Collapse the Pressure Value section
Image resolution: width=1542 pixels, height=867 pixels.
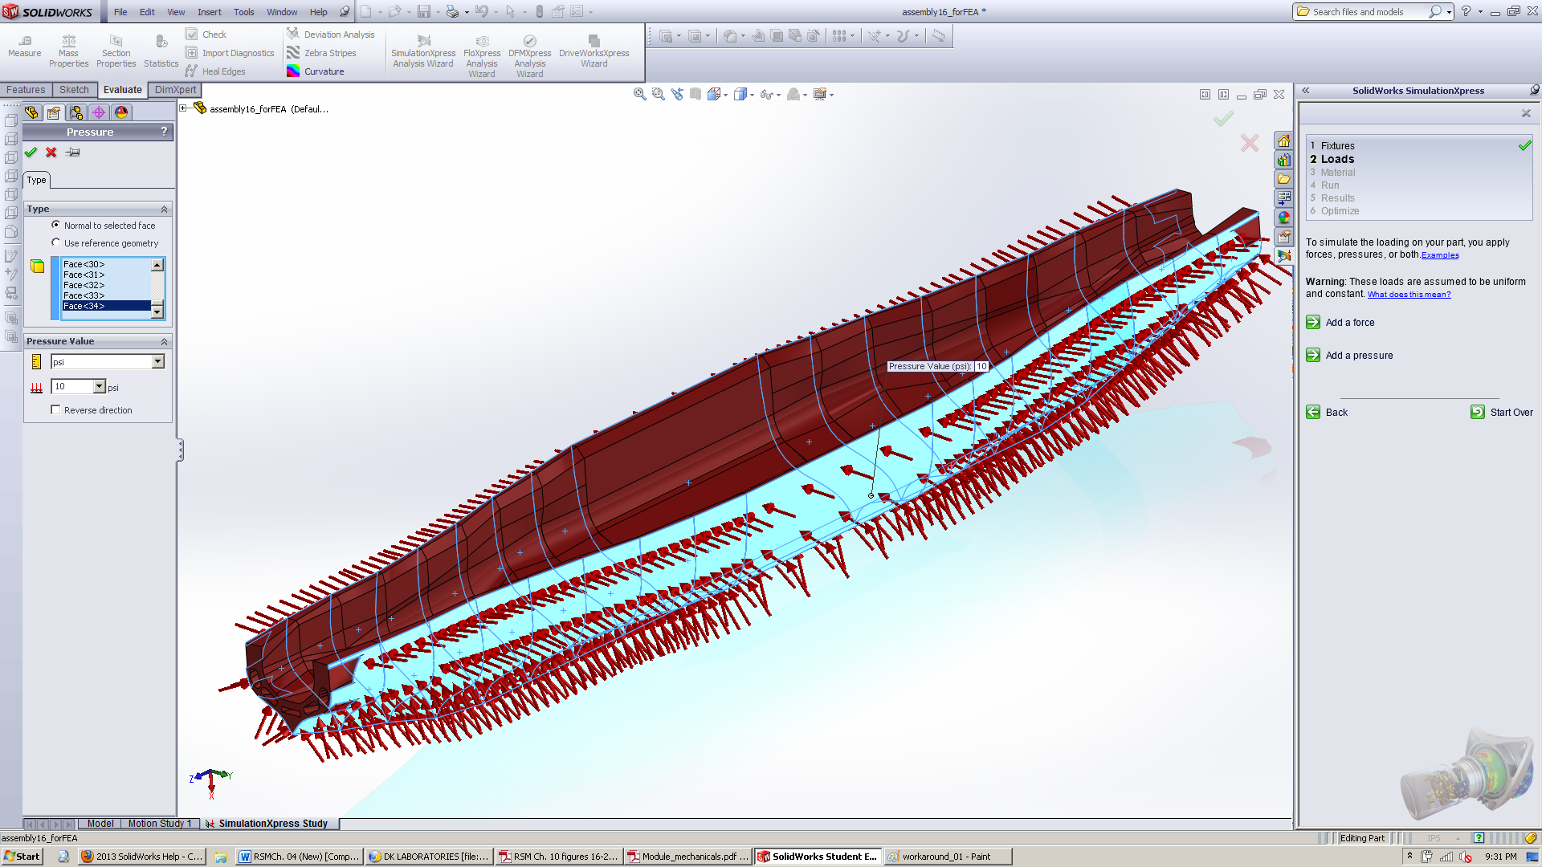165,342
